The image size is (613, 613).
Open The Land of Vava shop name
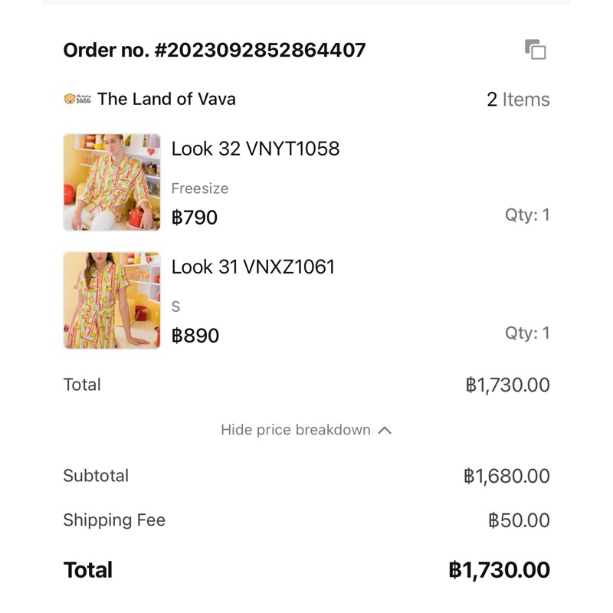click(166, 99)
